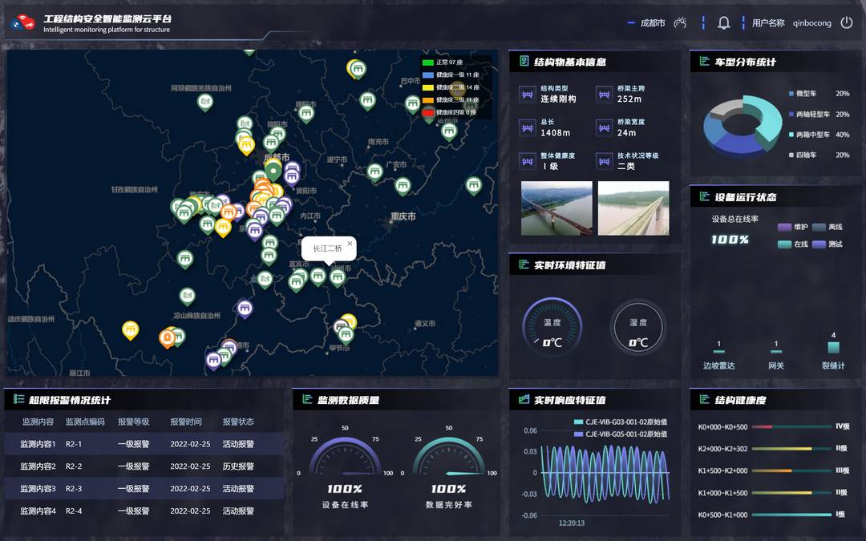
Task: Open the left bridge aerial photo
Action: click(x=556, y=208)
